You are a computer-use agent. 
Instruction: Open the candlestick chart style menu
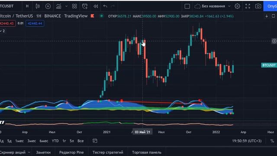tap(38, 6)
